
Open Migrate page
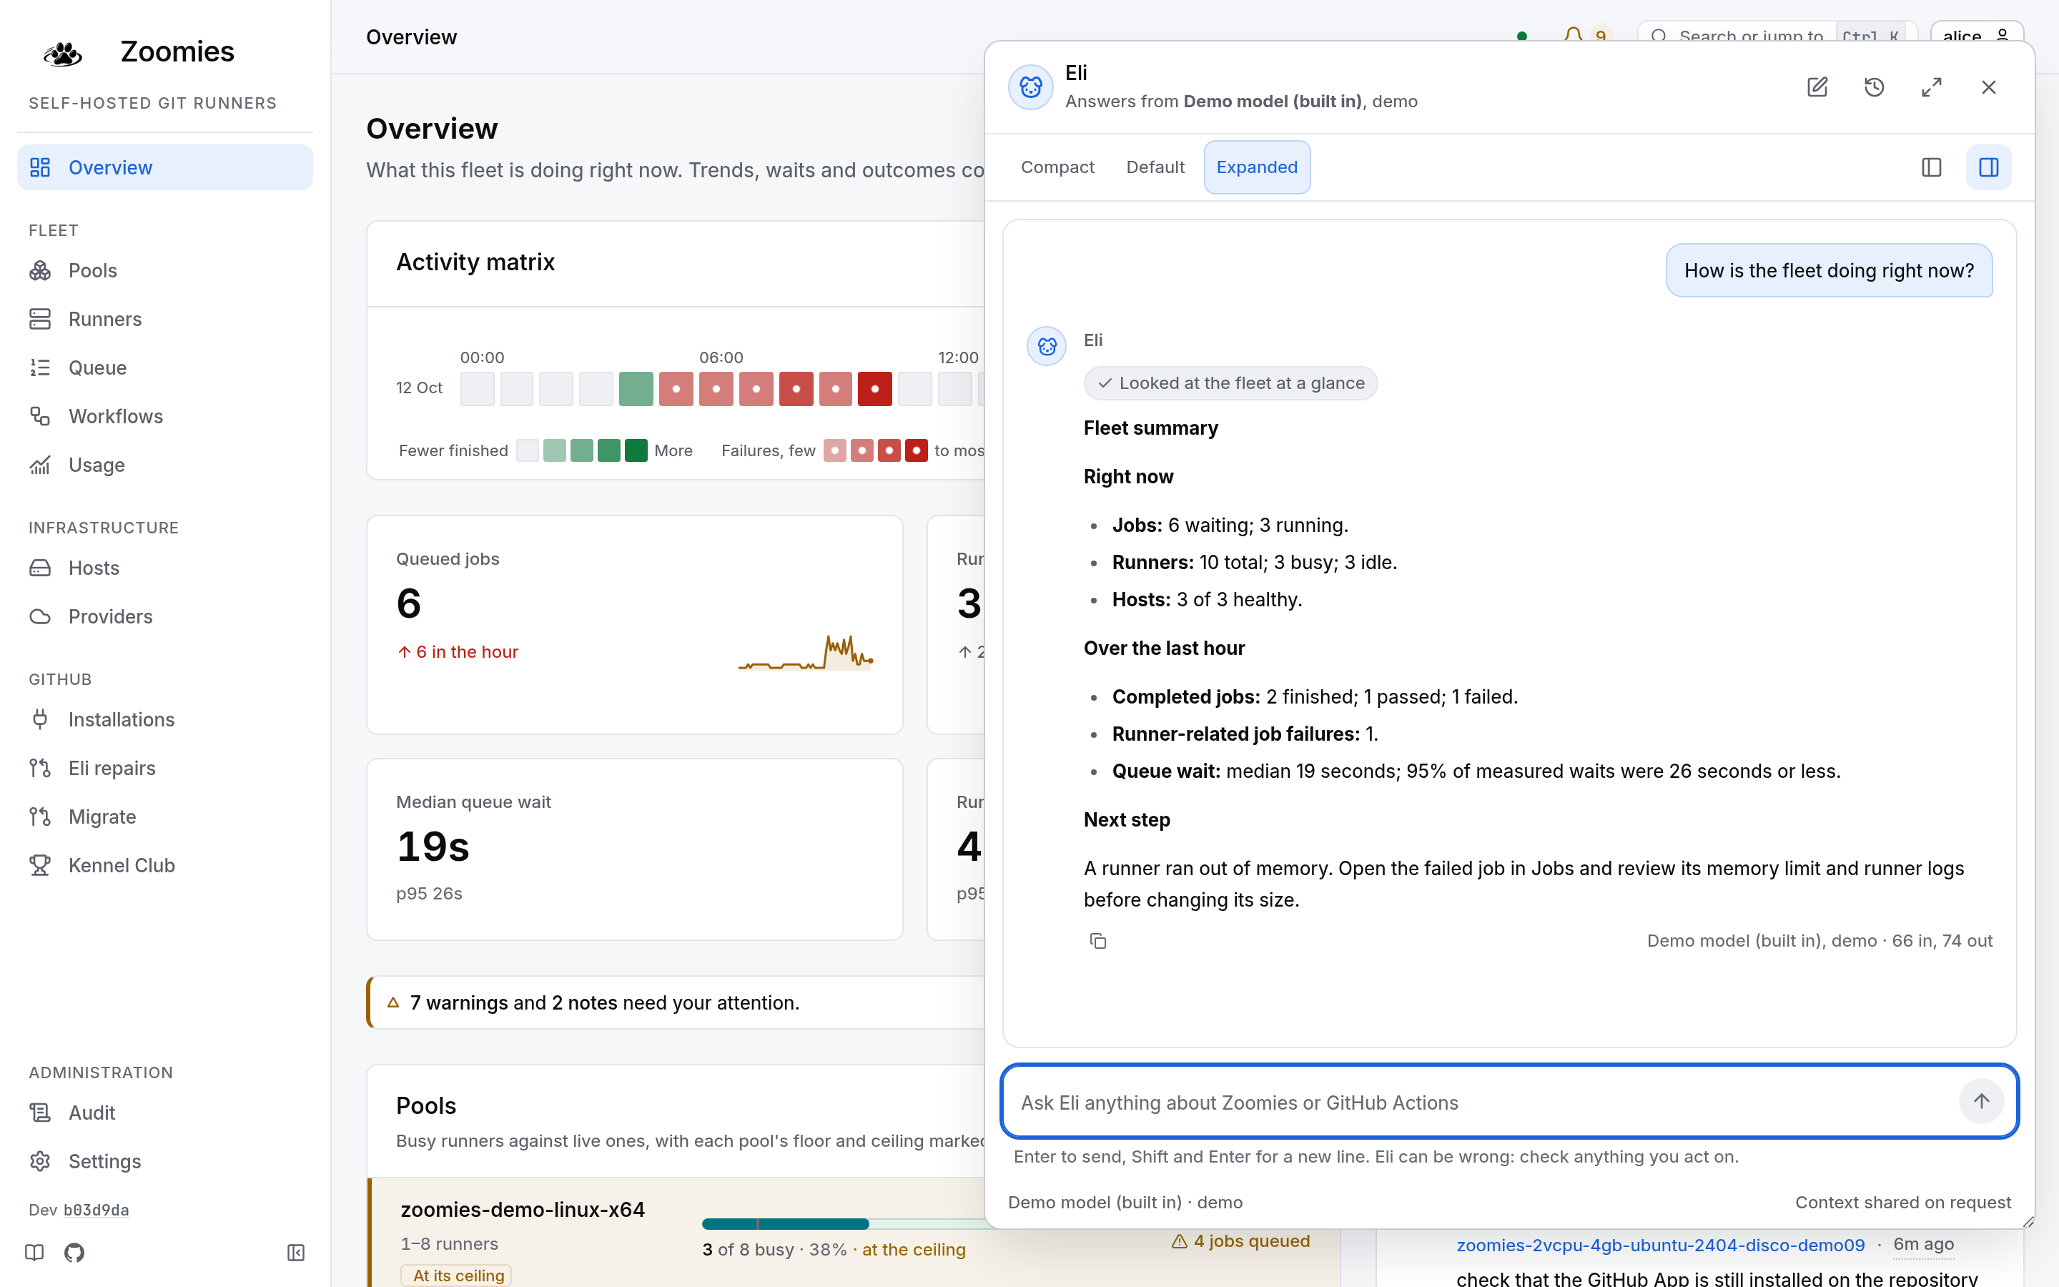(x=165, y=817)
